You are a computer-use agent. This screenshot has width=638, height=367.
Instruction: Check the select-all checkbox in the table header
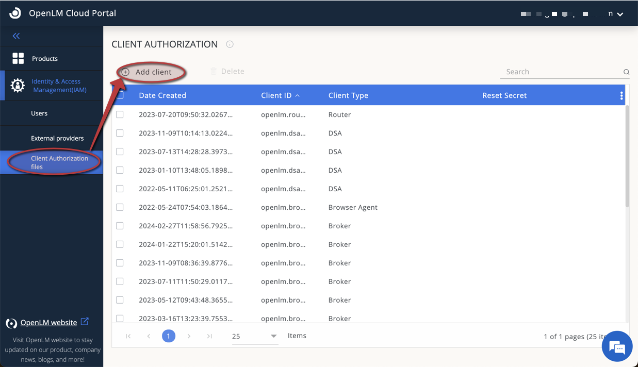[x=120, y=95]
